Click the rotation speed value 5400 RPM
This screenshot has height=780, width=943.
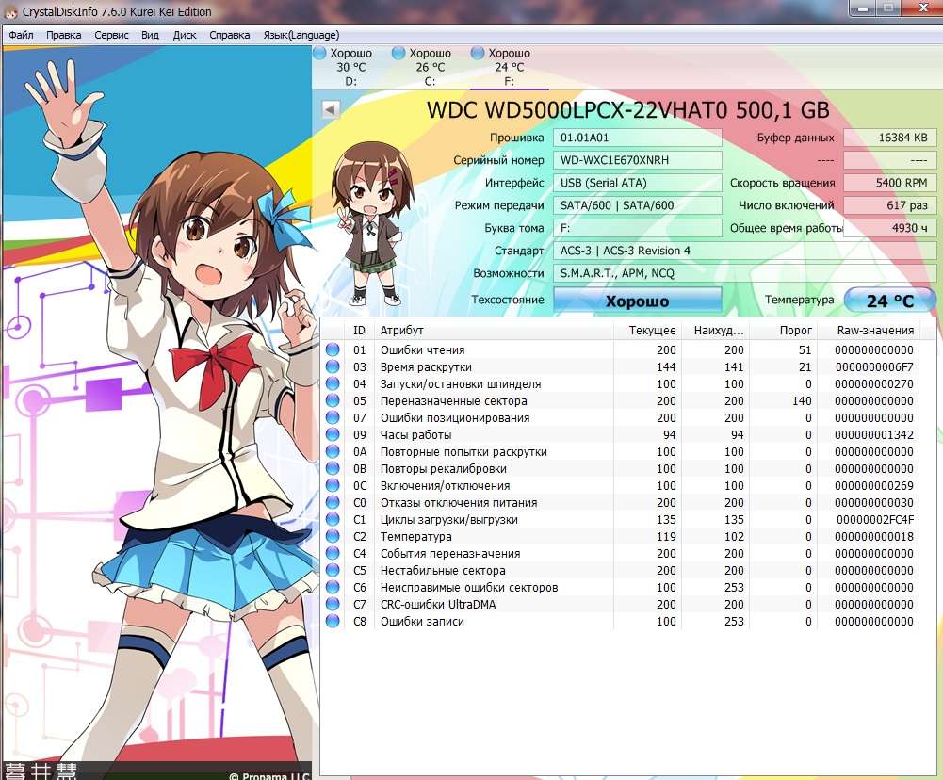click(x=889, y=182)
